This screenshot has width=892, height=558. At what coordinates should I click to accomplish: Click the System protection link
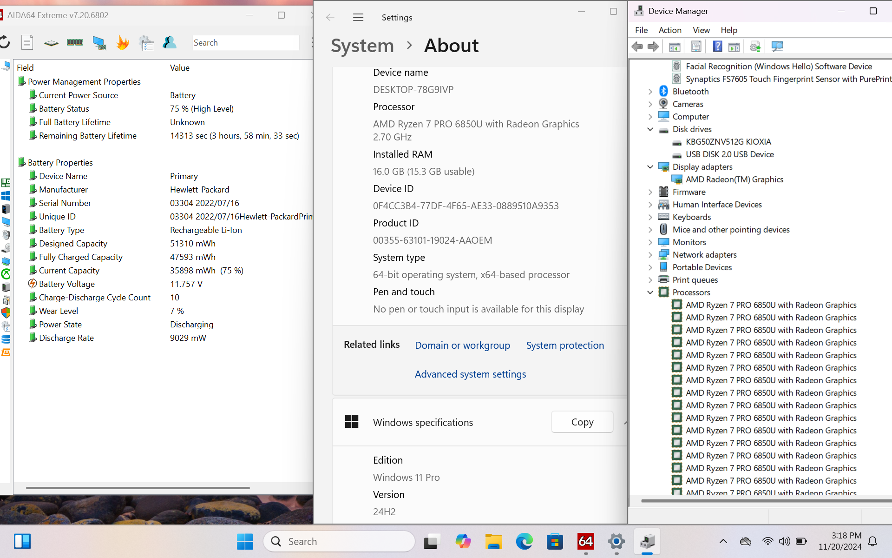coord(565,345)
